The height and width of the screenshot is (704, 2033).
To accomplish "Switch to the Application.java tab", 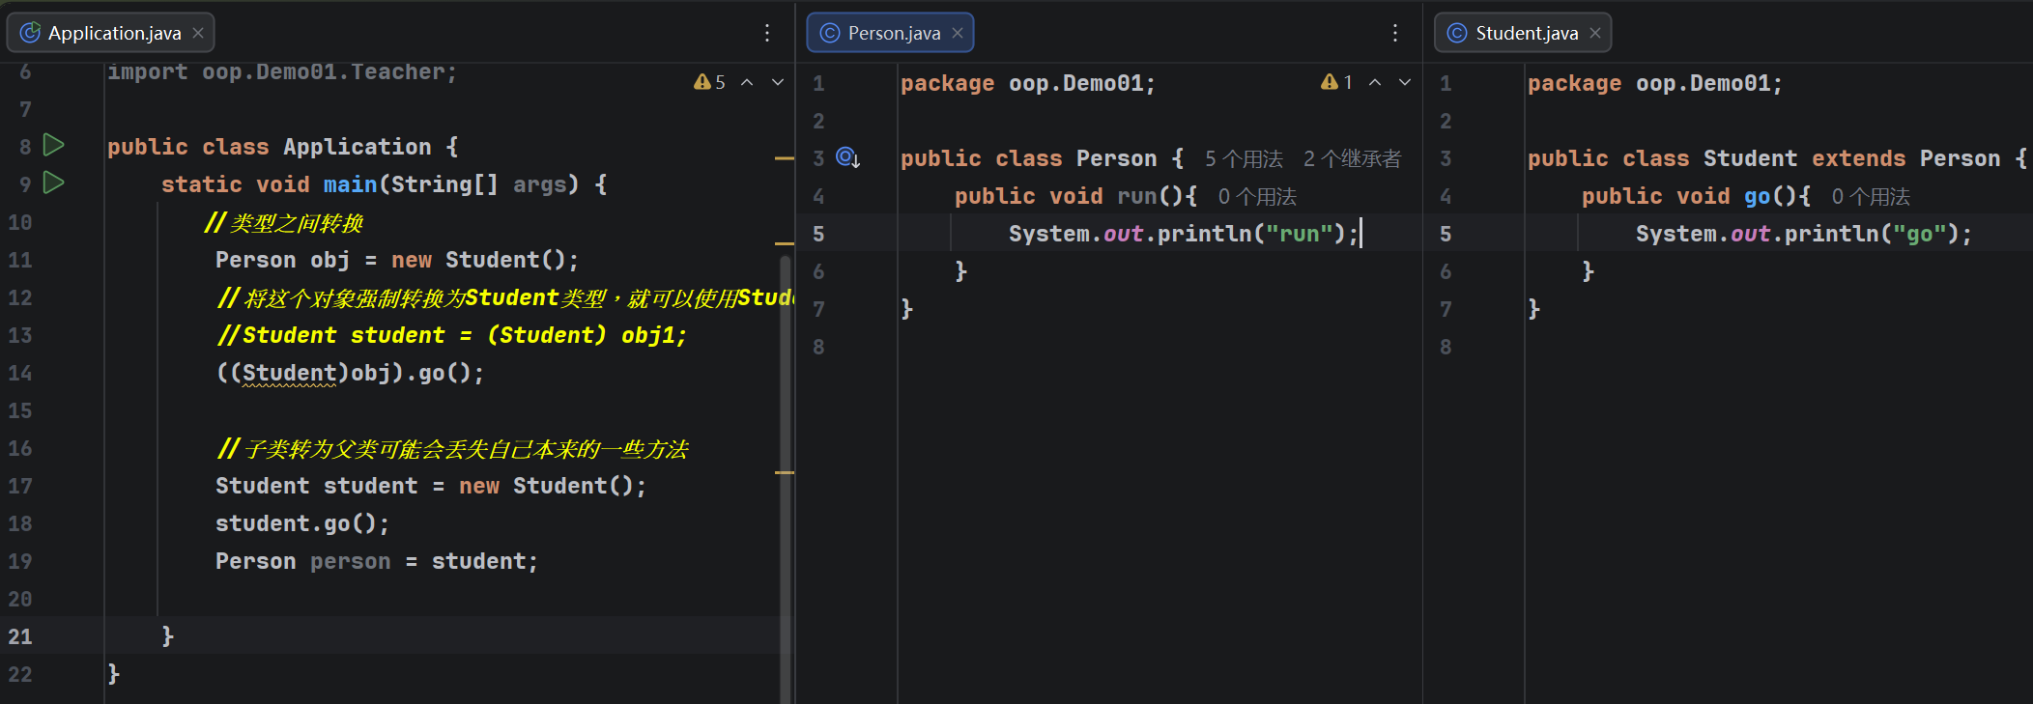I will (x=110, y=33).
